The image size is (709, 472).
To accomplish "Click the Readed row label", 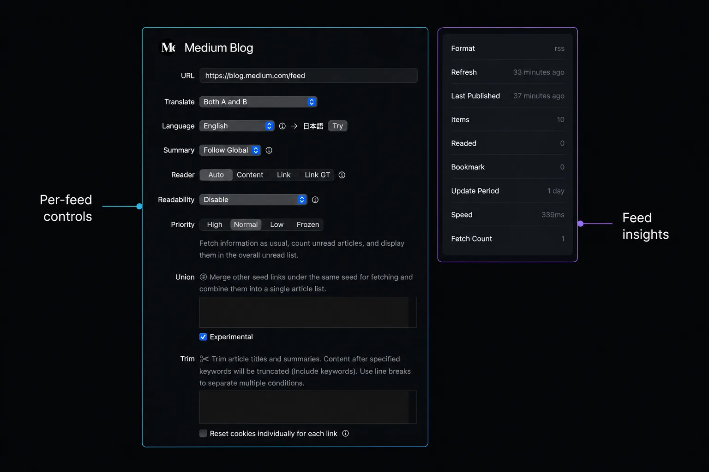I will click(464, 143).
